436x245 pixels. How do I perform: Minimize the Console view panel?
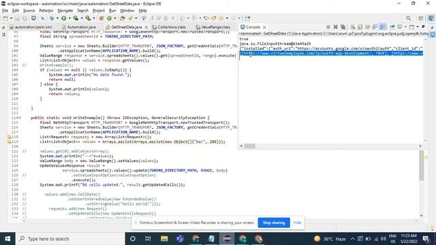point(423,27)
